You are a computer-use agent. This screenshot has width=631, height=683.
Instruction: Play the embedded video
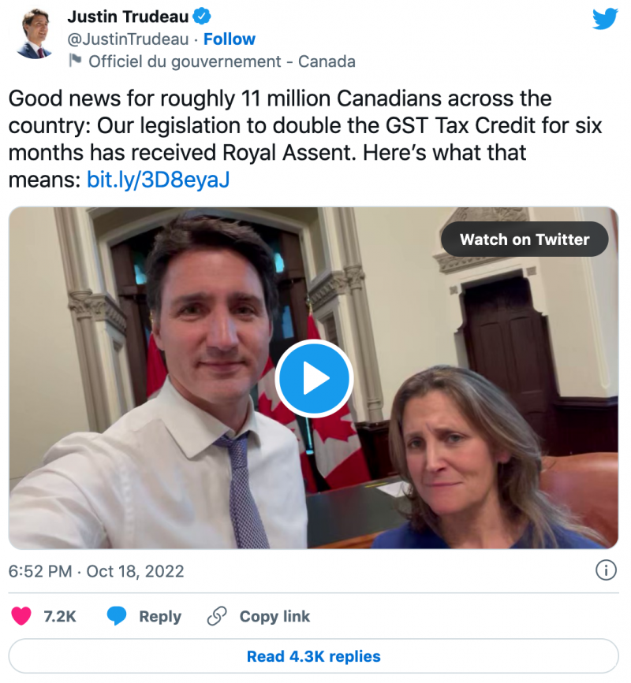coord(314,379)
